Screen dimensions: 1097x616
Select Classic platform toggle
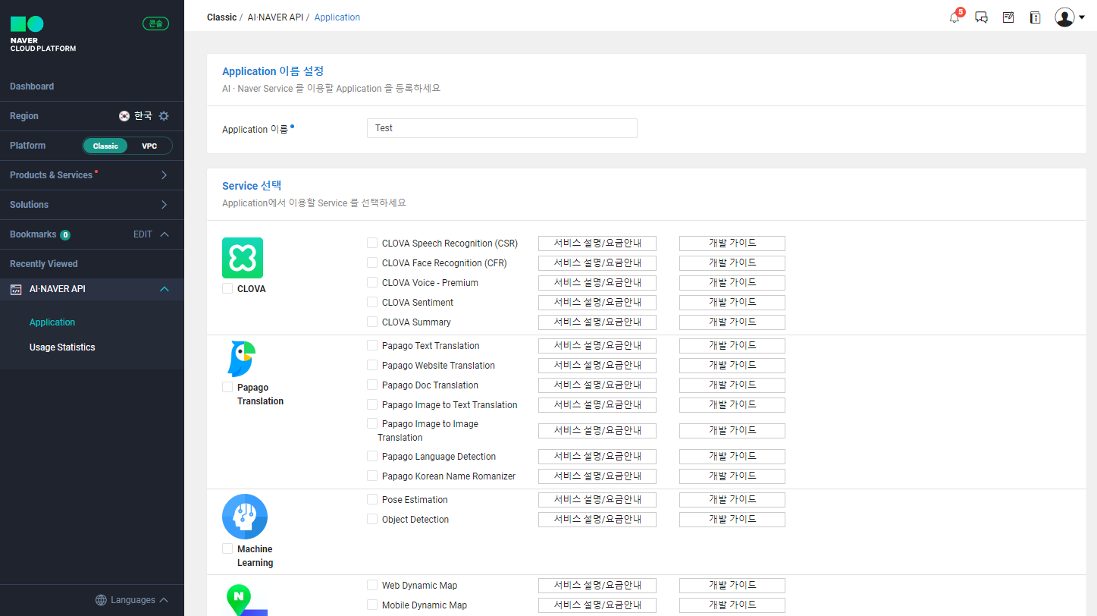coord(105,146)
